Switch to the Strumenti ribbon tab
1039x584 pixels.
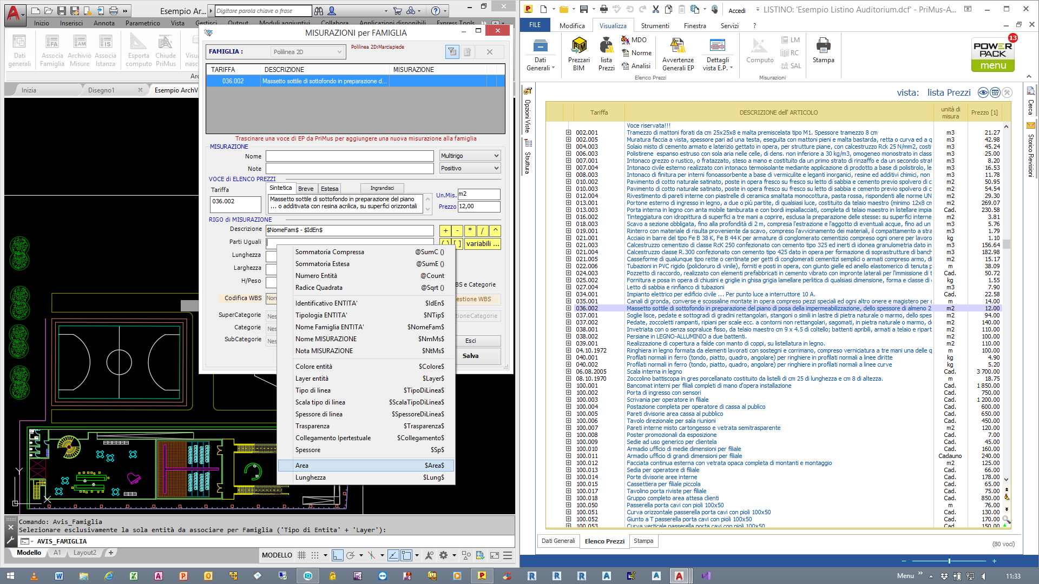pos(655,25)
